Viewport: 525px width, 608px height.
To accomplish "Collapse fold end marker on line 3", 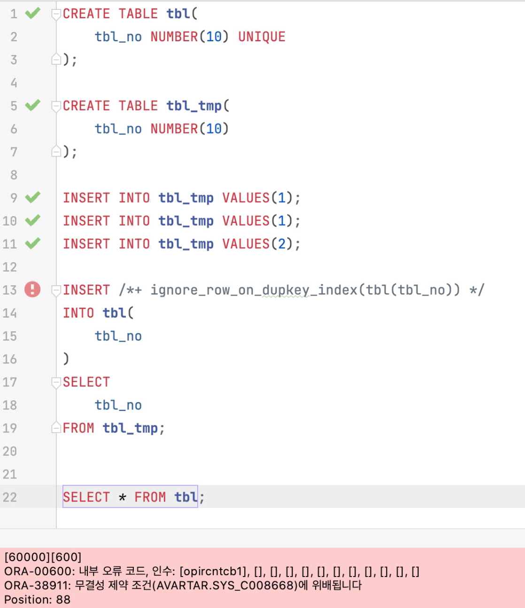I will (56, 59).
